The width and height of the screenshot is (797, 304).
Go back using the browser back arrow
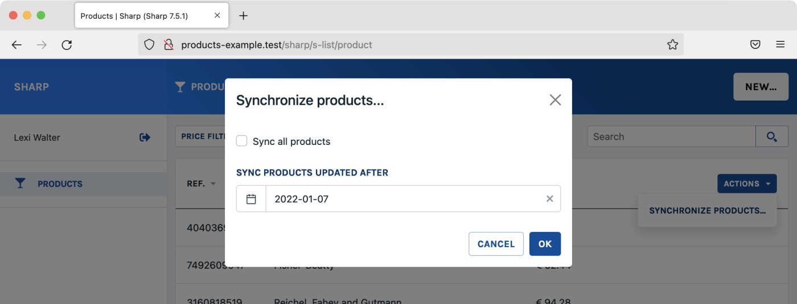[17, 45]
